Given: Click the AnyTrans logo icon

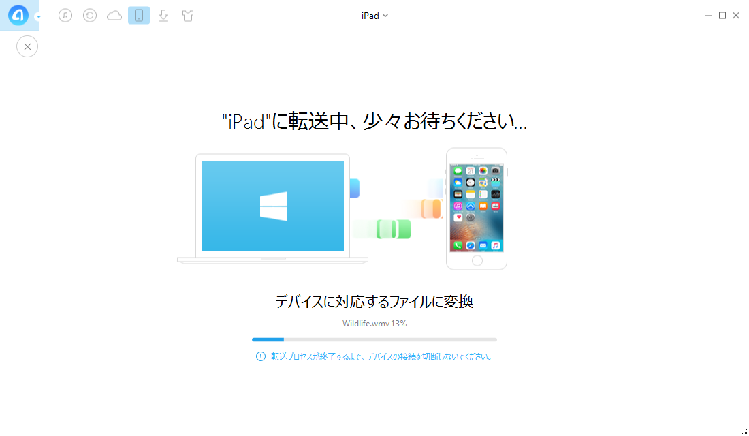Looking at the screenshot, I should tap(18, 15).
